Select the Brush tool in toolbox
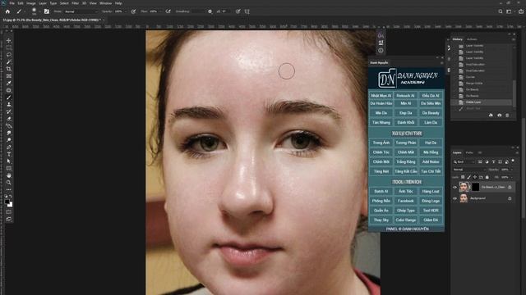 pos(9,98)
